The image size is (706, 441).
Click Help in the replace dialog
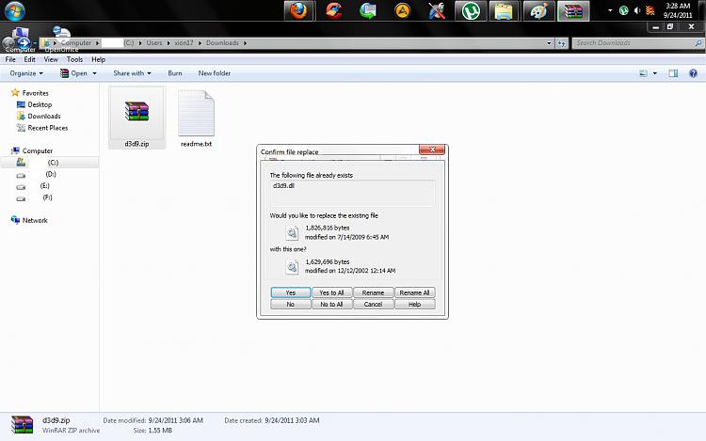(414, 305)
